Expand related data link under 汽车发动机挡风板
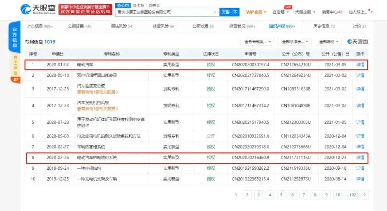Viewport: 387px width, 211px height. pos(98,109)
